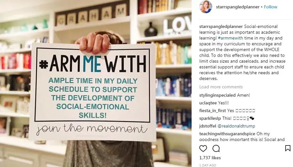Screen dimensions: 293x167
Task: Open the @realdonaldtrump mention
Action: coord(237,126)
